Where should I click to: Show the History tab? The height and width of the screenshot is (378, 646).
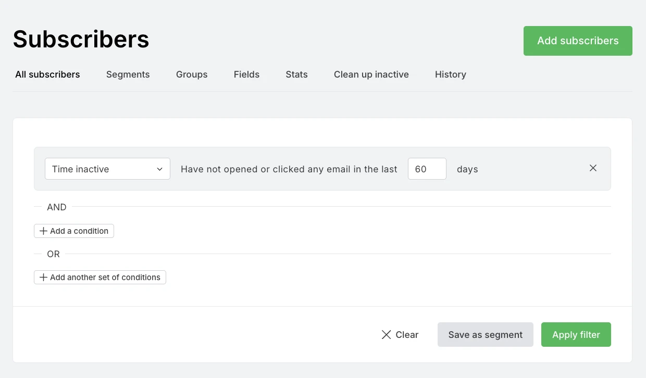click(450, 74)
